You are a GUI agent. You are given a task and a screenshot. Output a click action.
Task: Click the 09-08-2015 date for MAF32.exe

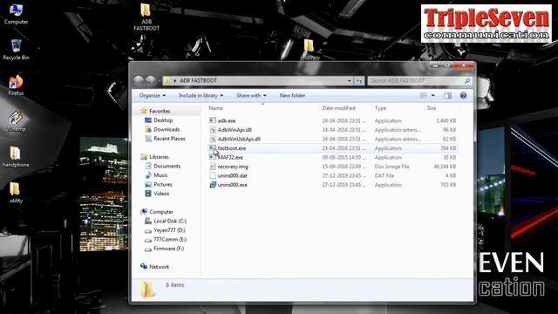tap(344, 157)
